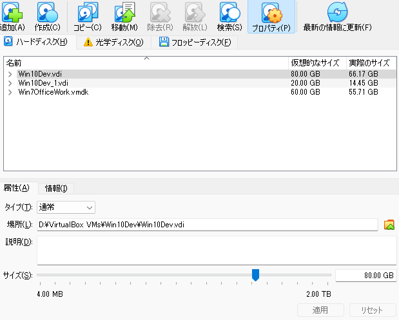Sort by the 名前 column header
The height and width of the screenshot is (320, 399).
coord(146,63)
